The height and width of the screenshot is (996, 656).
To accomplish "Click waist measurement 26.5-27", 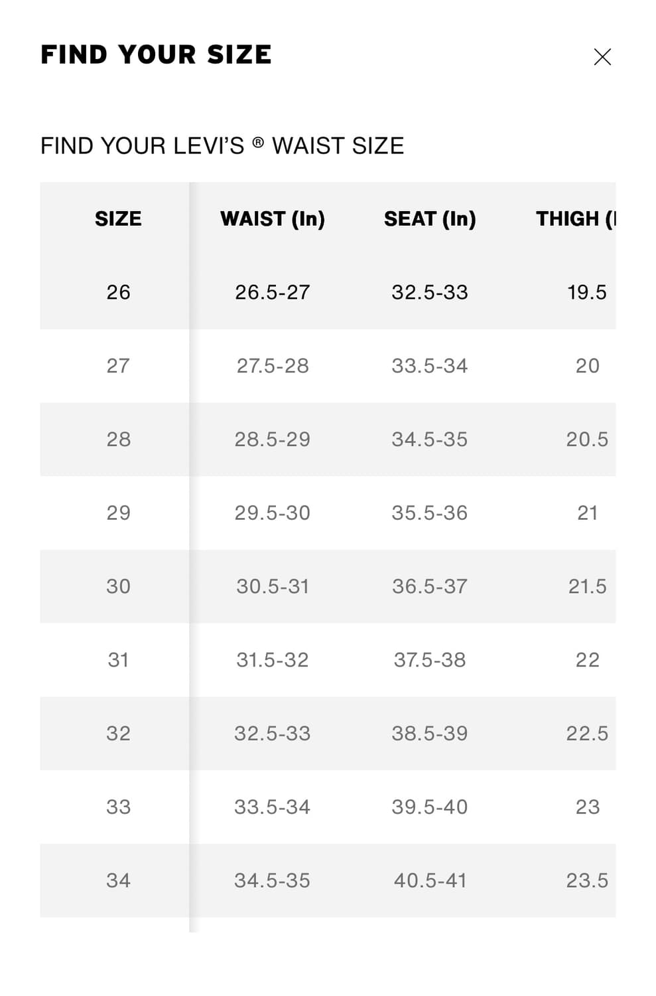I will pos(272,292).
